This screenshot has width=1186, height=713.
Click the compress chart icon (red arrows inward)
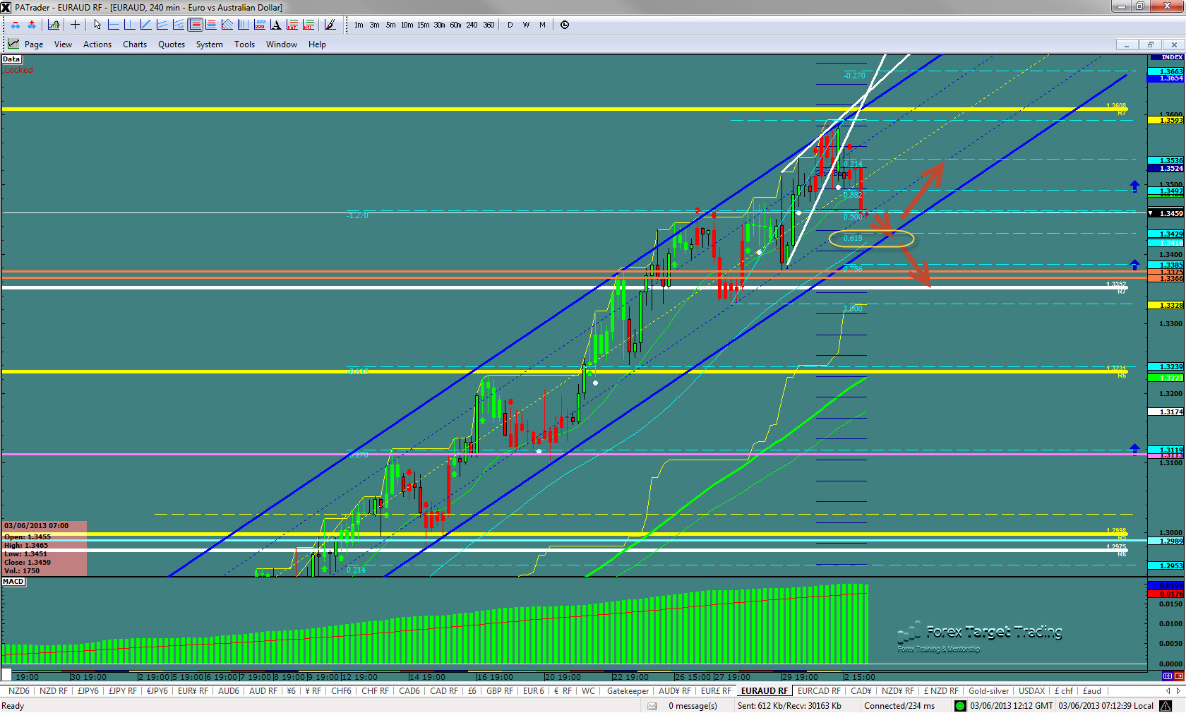pyautogui.click(x=16, y=25)
